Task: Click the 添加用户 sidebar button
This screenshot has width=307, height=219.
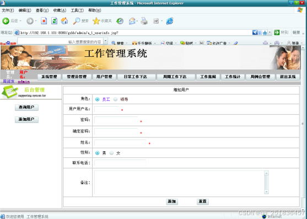Action: click(x=26, y=120)
